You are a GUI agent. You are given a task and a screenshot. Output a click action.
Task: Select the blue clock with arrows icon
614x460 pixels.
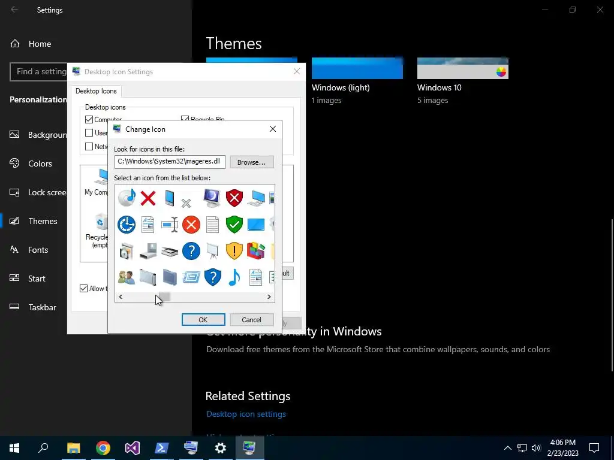pos(127,225)
